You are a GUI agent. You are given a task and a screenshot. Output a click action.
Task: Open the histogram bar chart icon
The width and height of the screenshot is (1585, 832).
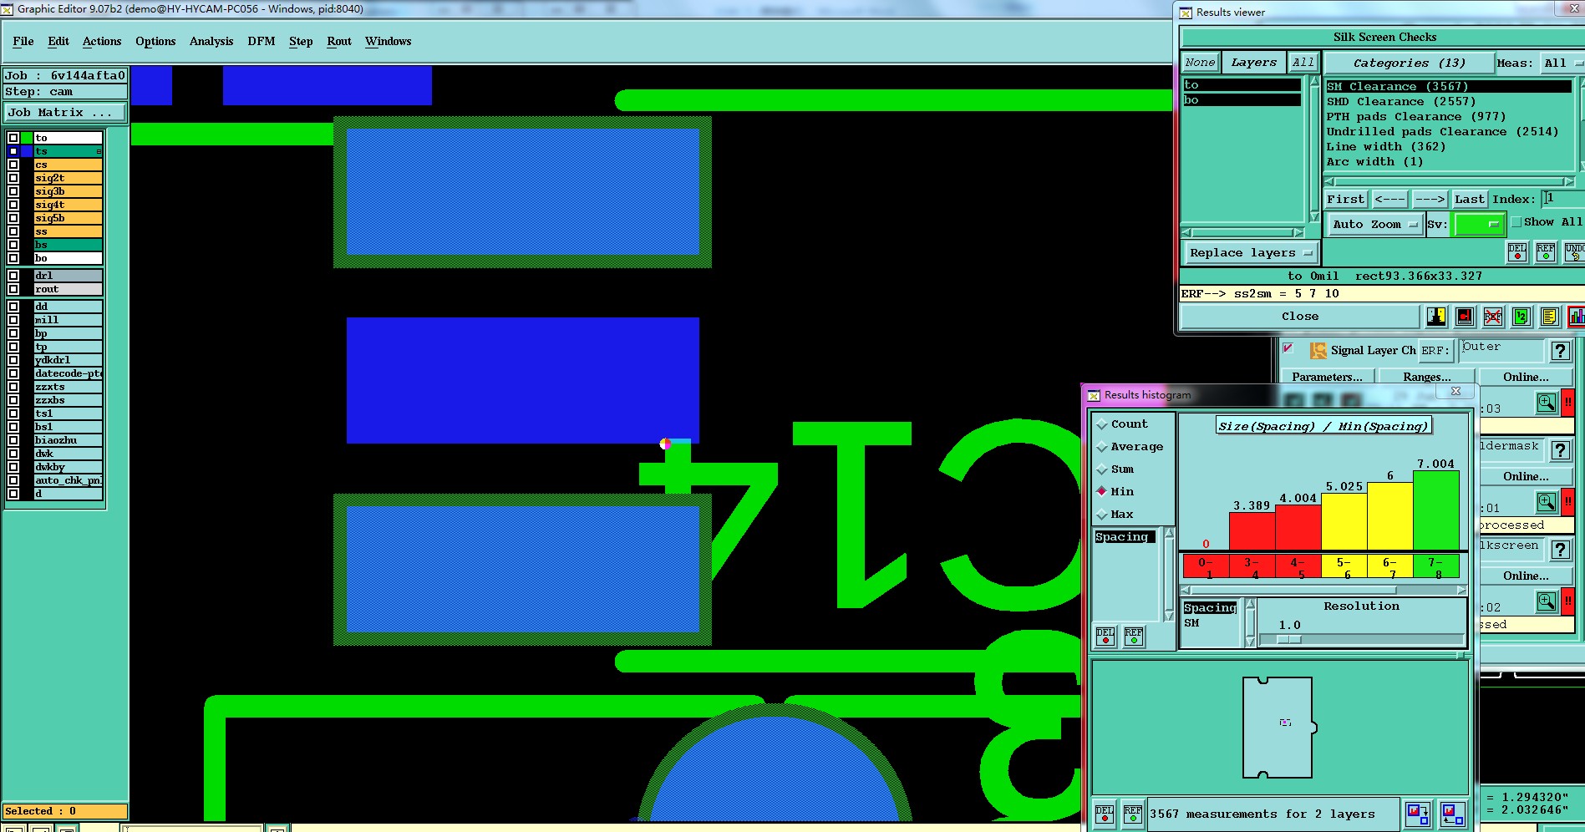pos(1576,316)
